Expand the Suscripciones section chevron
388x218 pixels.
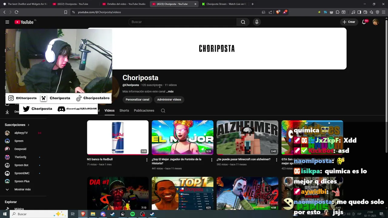pos(28,125)
